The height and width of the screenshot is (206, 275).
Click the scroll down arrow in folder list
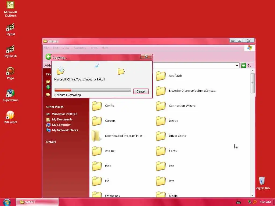click(252, 195)
